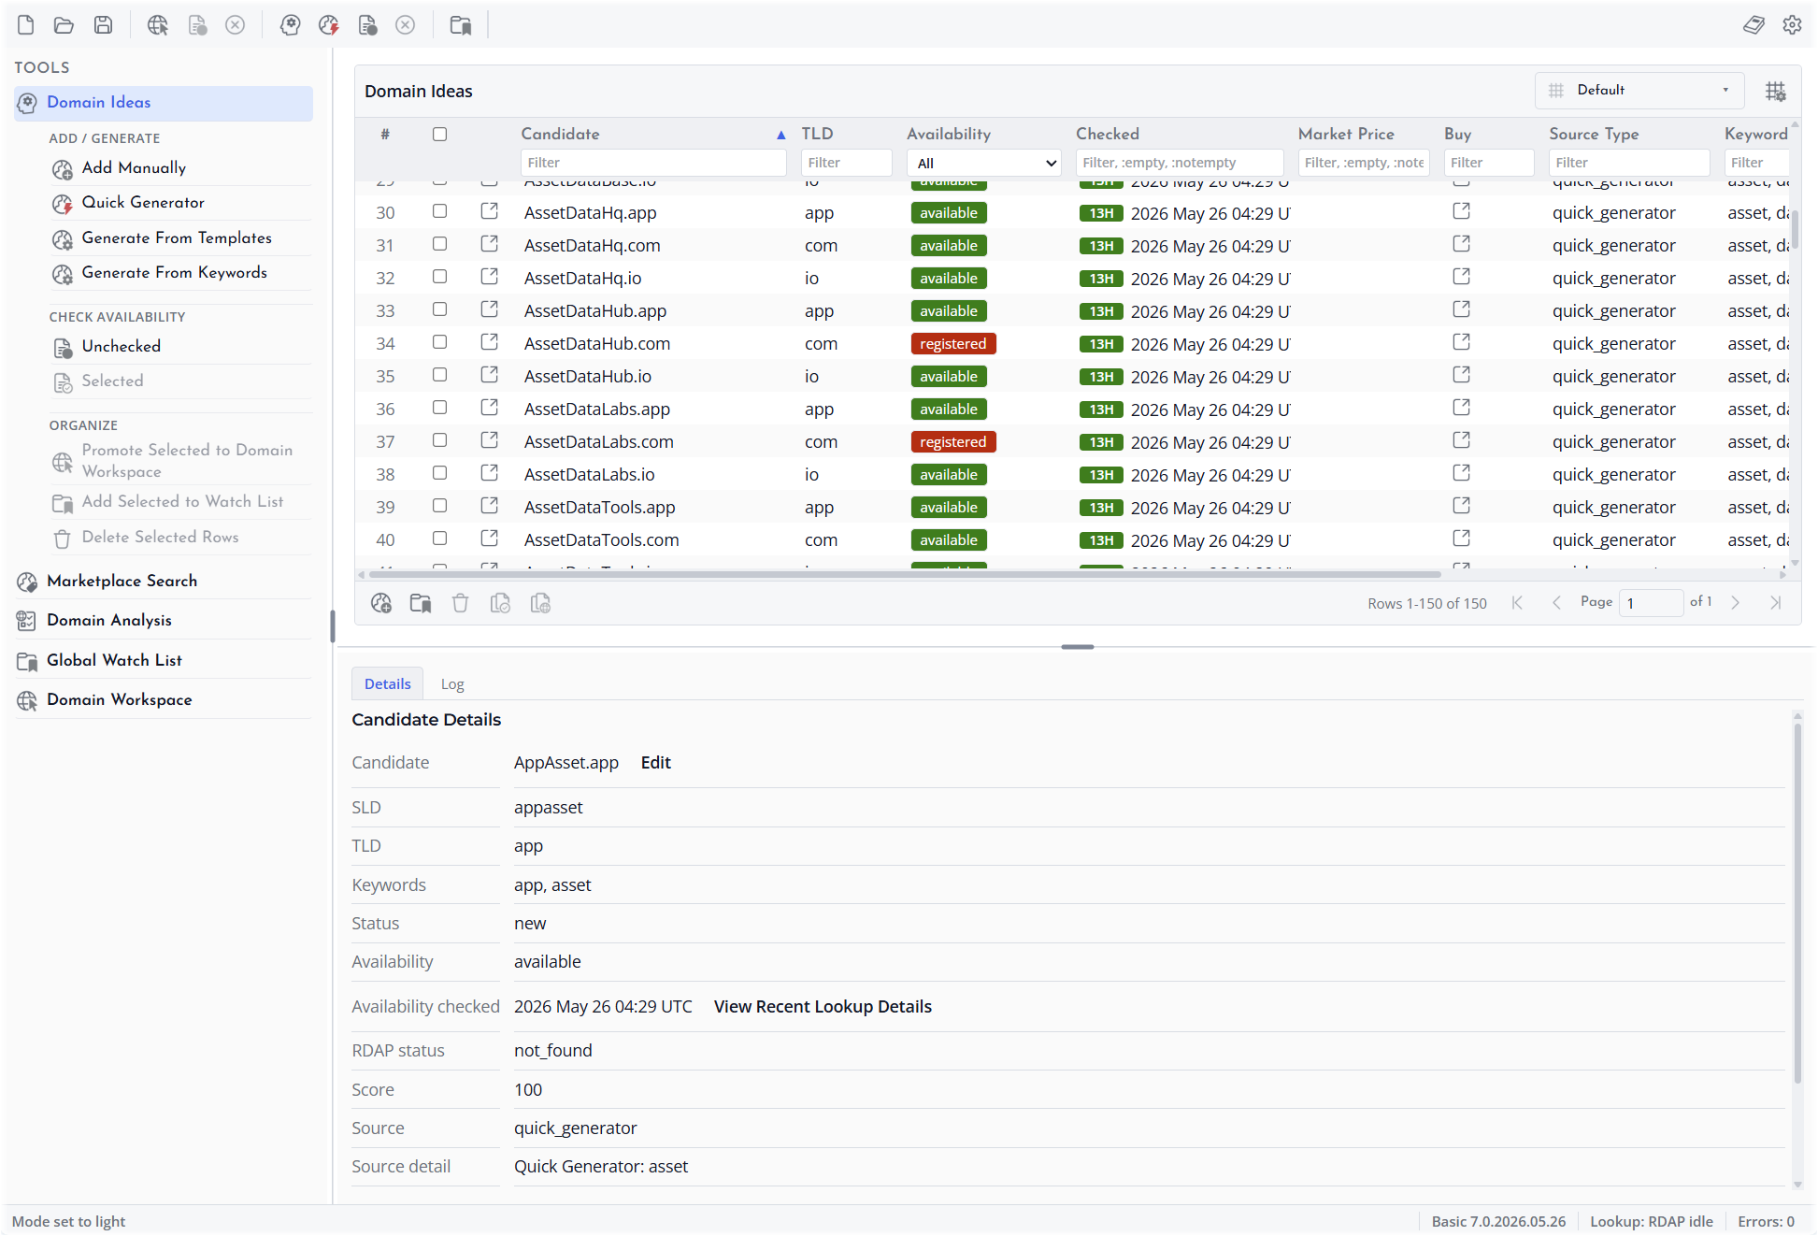The width and height of the screenshot is (1818, 1236).
Task: Open Marketplace Search tool
Action: (x=122, y=582)
